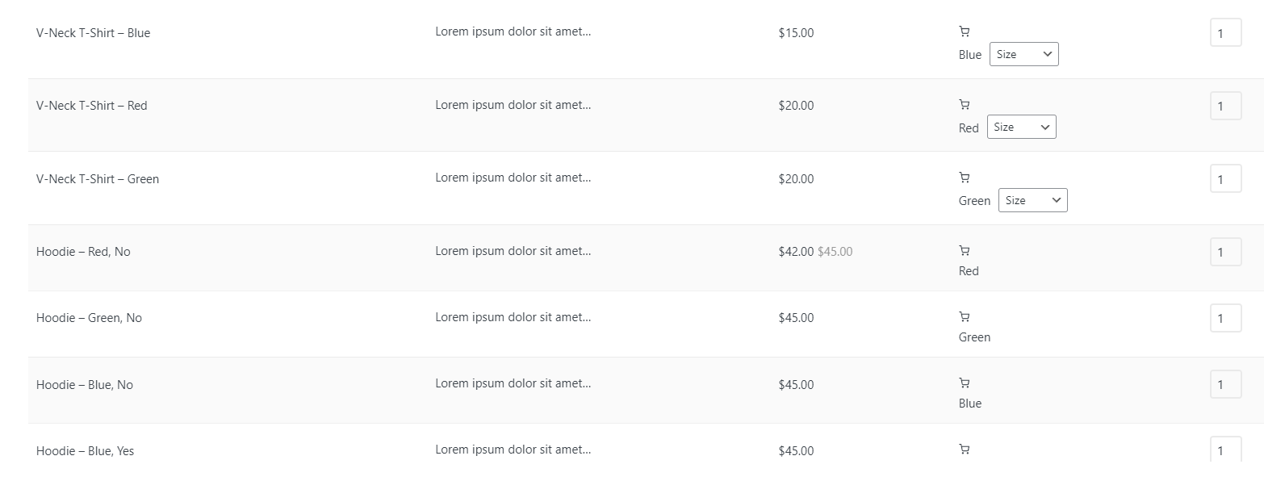
Task: Select quantity box for Hoodie Blue, No
Action: coord(1225,384)
